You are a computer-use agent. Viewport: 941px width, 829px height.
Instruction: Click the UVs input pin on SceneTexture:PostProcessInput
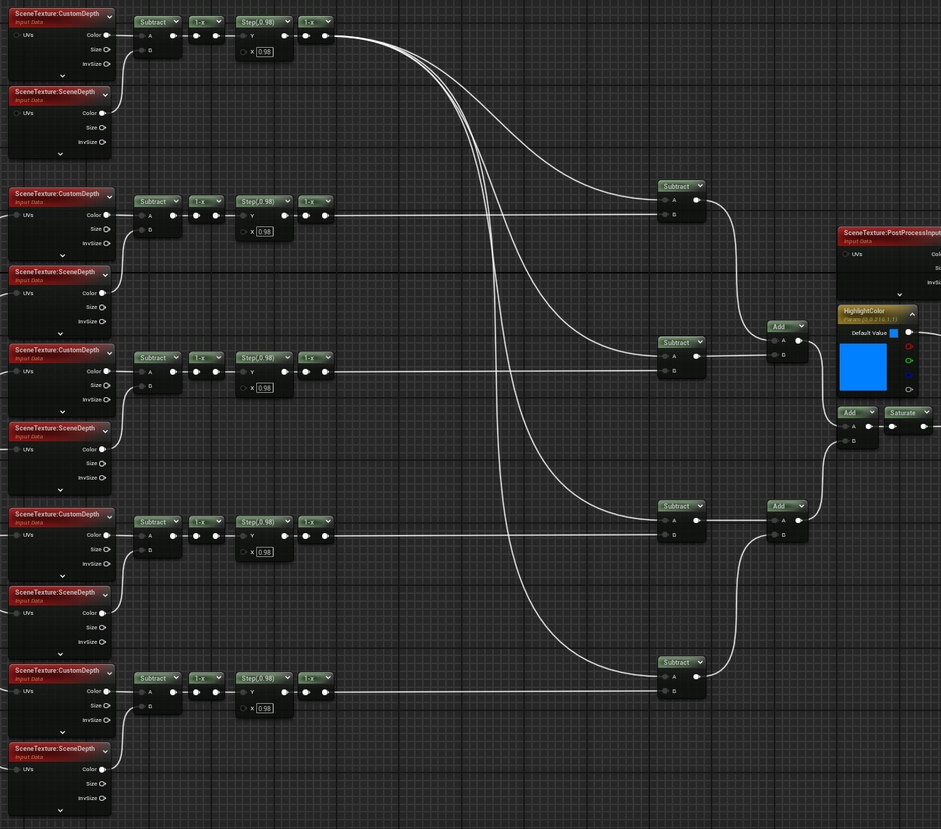(x=845, y=255)
